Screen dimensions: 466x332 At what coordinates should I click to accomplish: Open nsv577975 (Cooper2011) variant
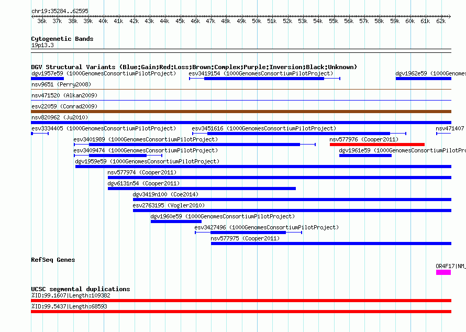pos(245,238)
